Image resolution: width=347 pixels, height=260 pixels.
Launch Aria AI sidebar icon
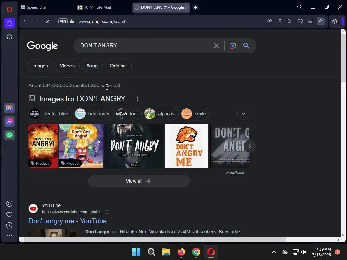point(9,108)
